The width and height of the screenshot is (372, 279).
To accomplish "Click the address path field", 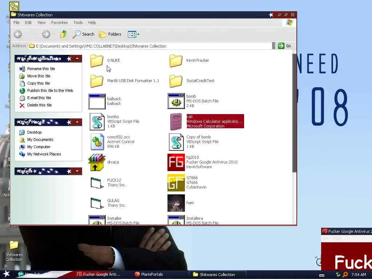I will 151,46.
